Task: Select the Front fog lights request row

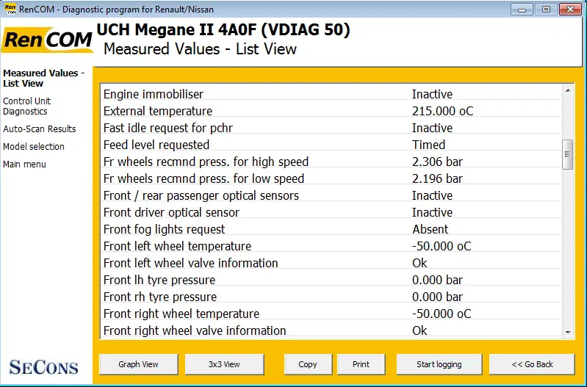Action: click(x=331, y=229)
